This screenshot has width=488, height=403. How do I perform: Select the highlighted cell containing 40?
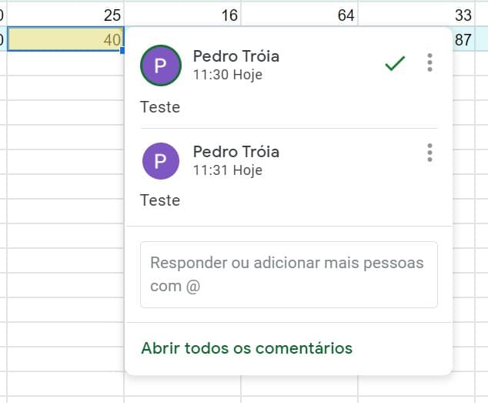click(65, 39)
